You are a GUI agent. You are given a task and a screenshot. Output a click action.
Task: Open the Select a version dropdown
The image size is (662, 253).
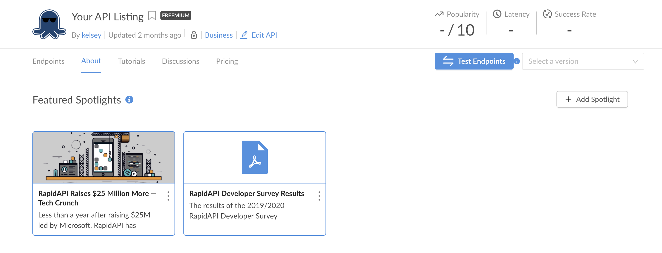click(583, 61)
